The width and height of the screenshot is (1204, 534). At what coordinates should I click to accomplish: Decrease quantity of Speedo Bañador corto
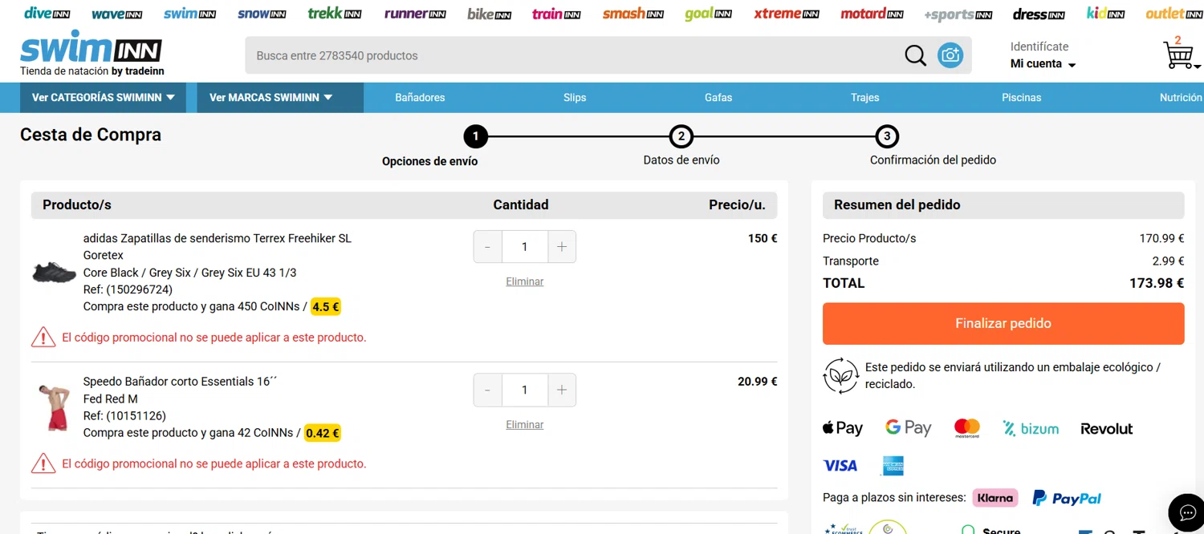point(488,390)
